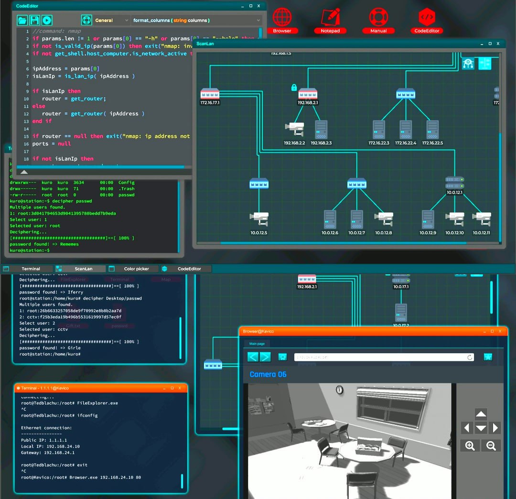Viewport: 516px width, 499px height.
Task: Click the lock icon above router 192.168.2.1
Action: (x=294, y=87)
